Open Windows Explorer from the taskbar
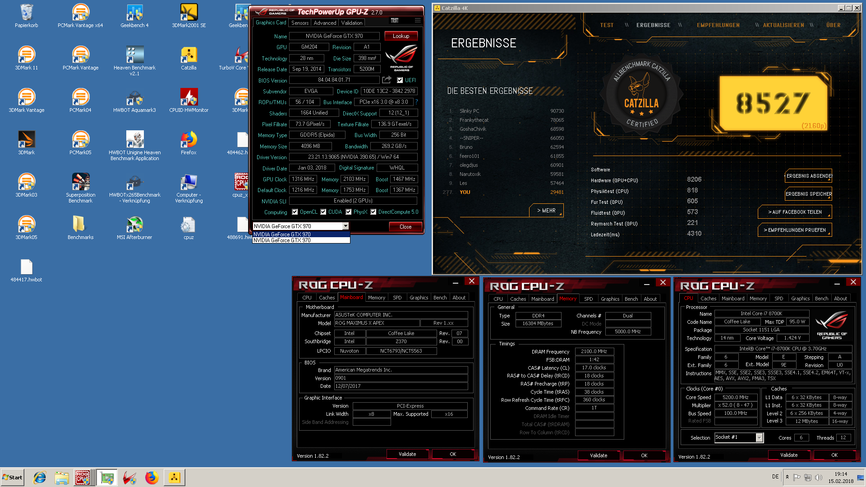866x487 pixels. [x=62, y=478]
